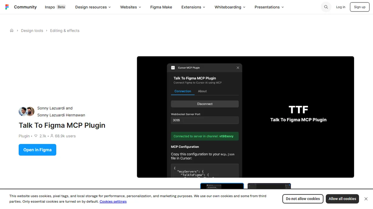
Task: Navigate to Editing & effects breadcrumb
Action: pyautogui.click(x=65, y=31)
